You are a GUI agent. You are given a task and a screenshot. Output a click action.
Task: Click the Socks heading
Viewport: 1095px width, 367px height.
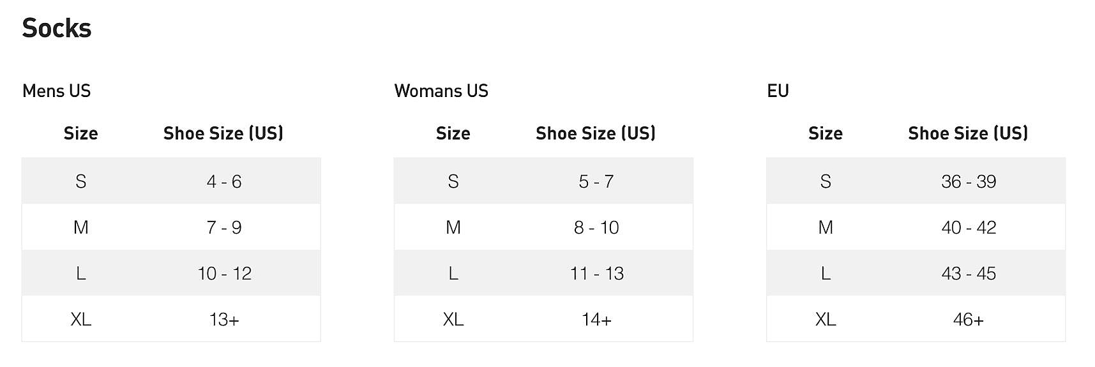(57, 29)
